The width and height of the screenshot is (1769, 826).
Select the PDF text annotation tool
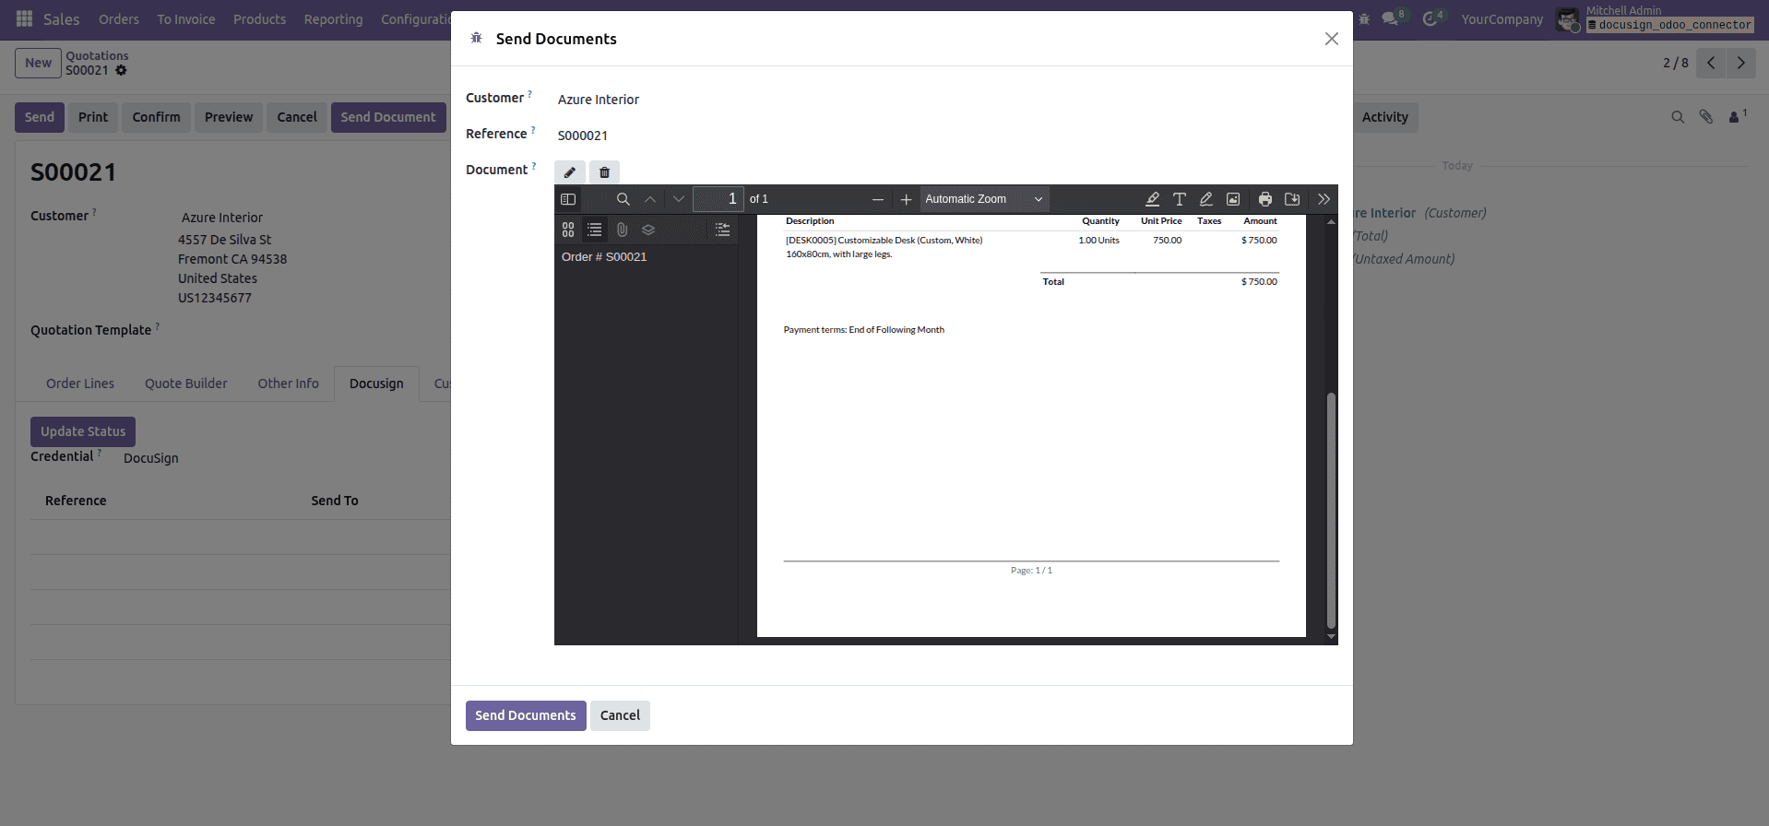pyautogui.click(x=1180, y=199)
